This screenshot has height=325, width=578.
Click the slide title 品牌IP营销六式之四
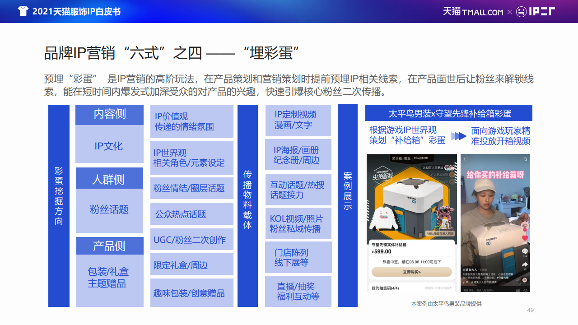(x=172, y=53)
